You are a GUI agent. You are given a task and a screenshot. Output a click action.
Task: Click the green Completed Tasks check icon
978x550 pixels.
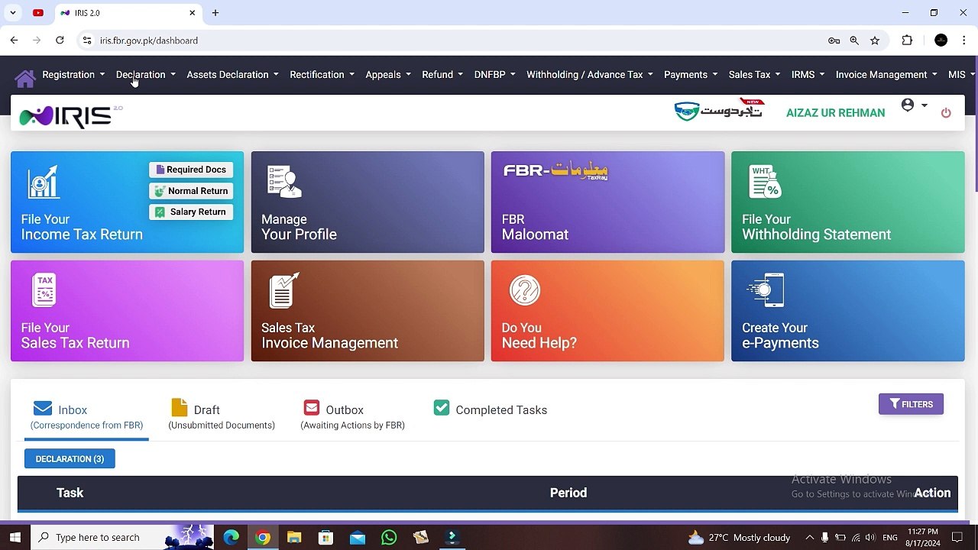(x=442, y=408)
